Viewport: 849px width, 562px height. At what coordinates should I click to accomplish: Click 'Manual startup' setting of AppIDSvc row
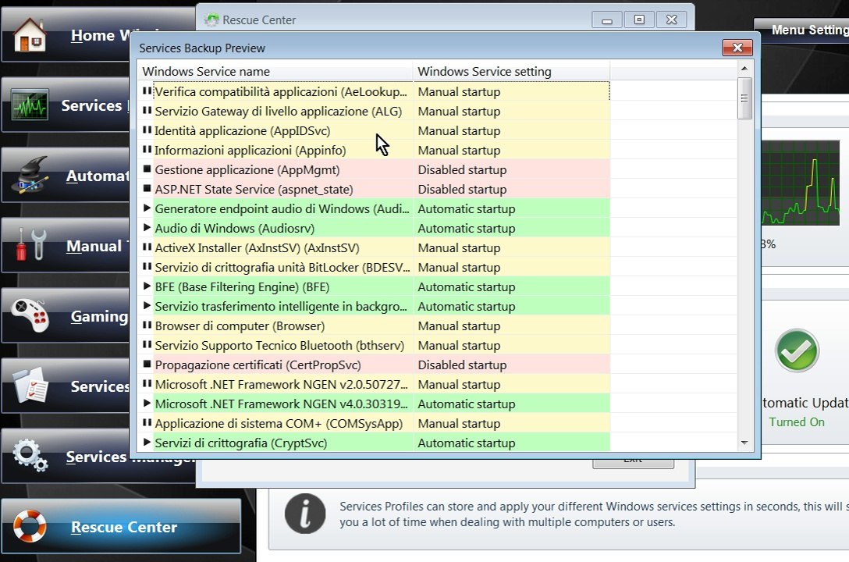click(459, 130)
